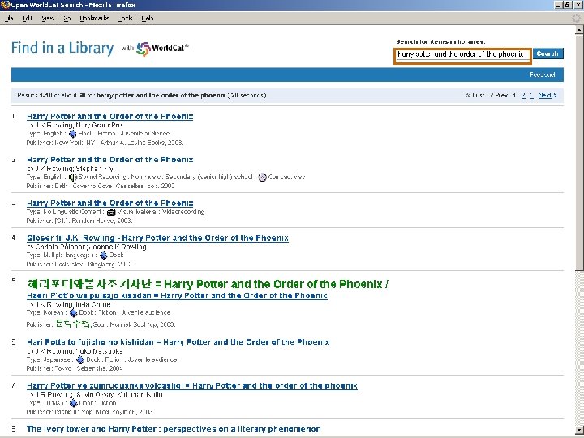Open result 2 title by Stephen Fry
The image size is (584, 438).
[x=109, y=160]
